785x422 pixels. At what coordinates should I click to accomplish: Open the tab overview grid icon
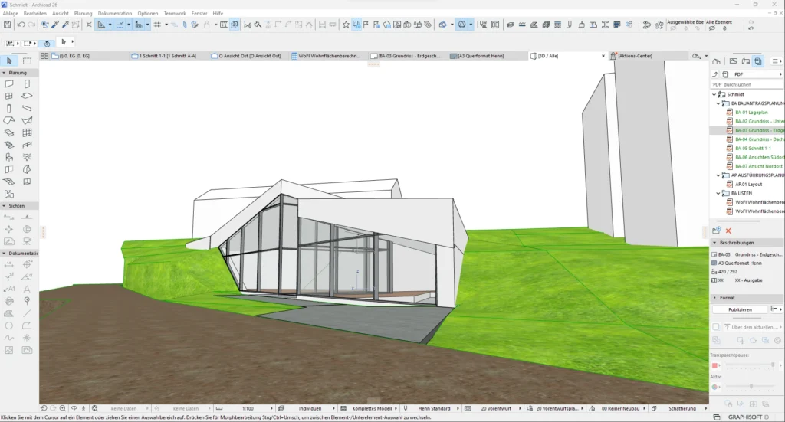pyautogui.click(x=44, y=56)
